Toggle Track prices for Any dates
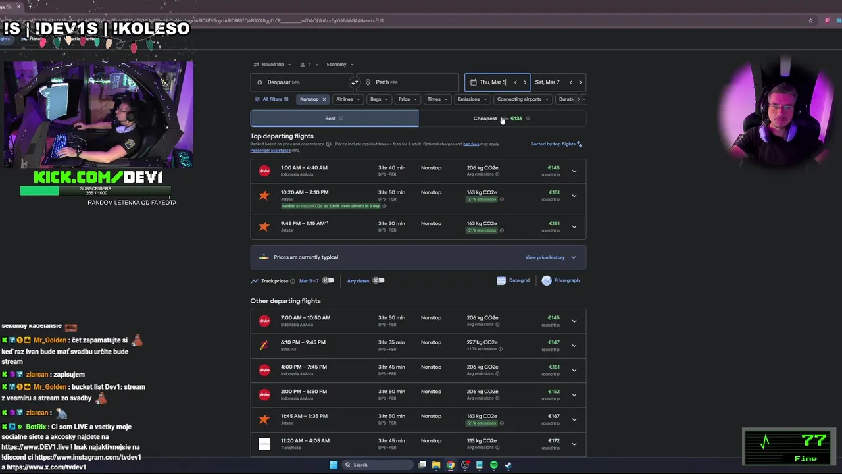Screen dimensions: 842x474 [x=378, y=280]
